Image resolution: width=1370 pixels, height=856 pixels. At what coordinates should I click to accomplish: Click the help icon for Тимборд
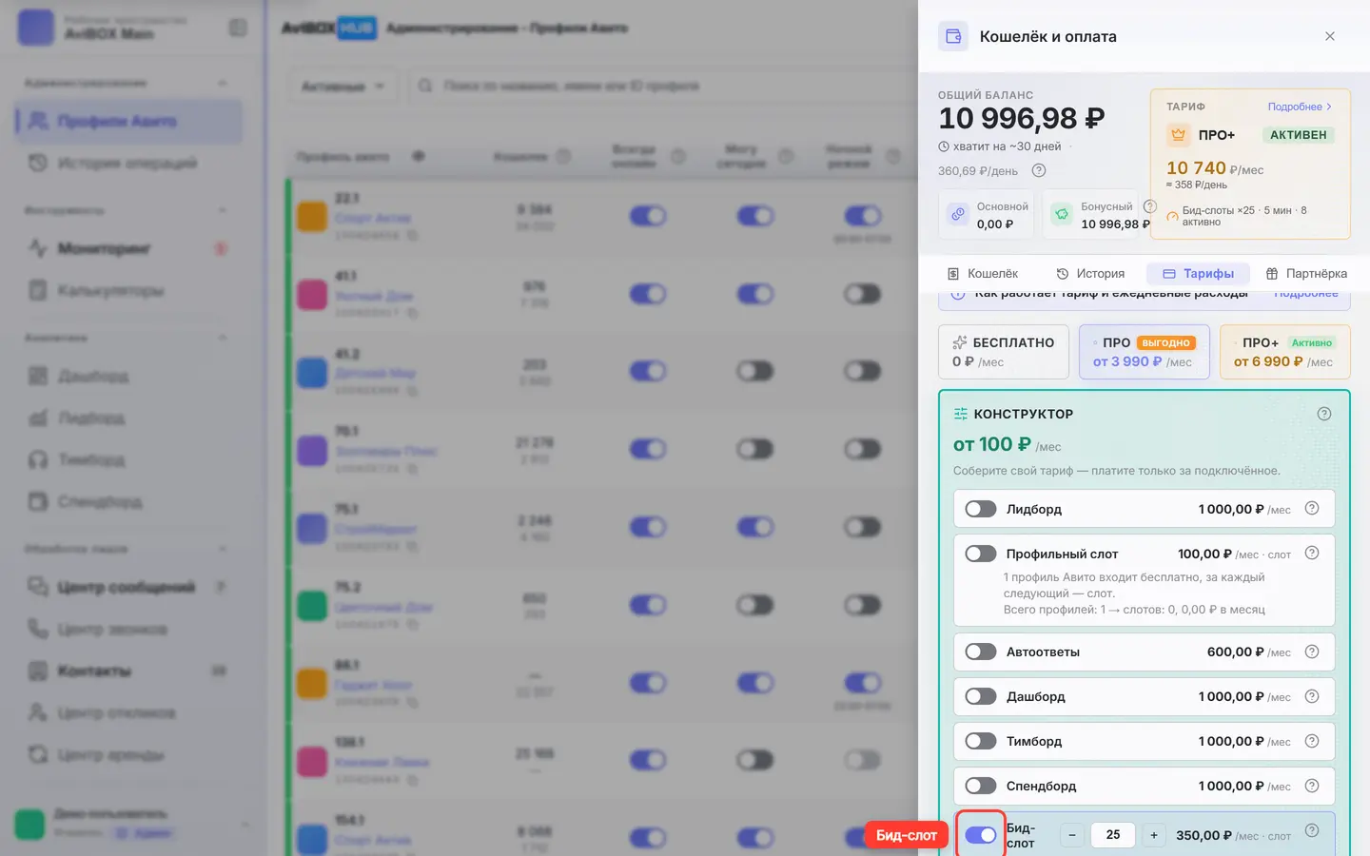click(x=1312, y=741)
